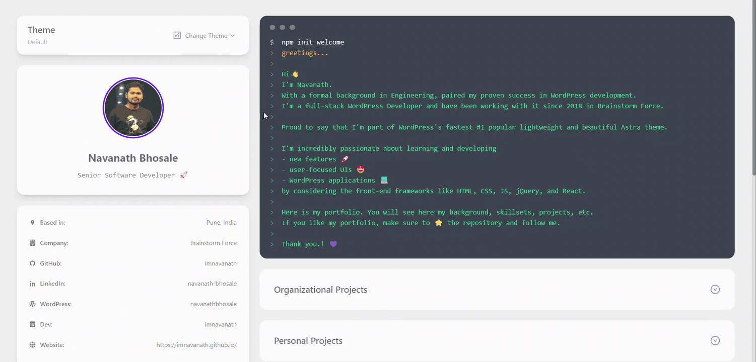
Task: Open the navanath-bhosale LinkedIn link
Action: (212, 284)
